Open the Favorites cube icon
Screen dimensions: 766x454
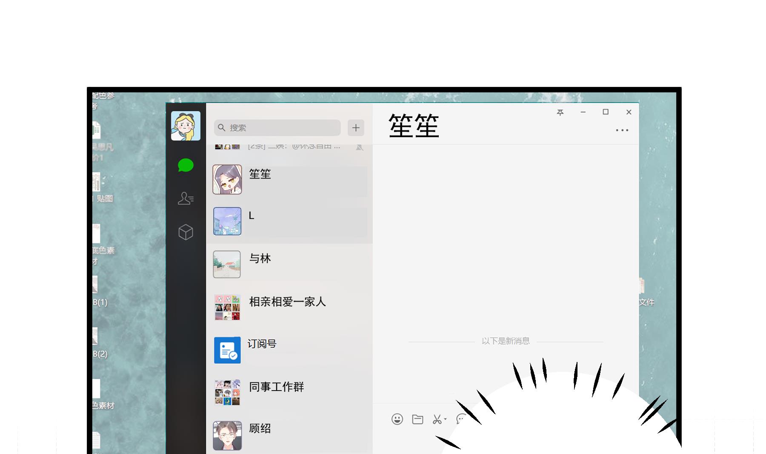coord(186,232)
